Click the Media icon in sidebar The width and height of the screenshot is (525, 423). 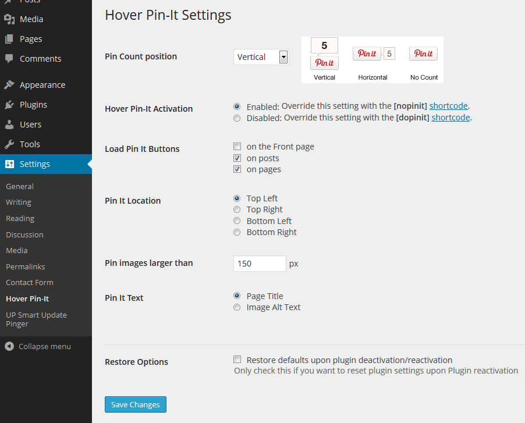click(9, 19)
